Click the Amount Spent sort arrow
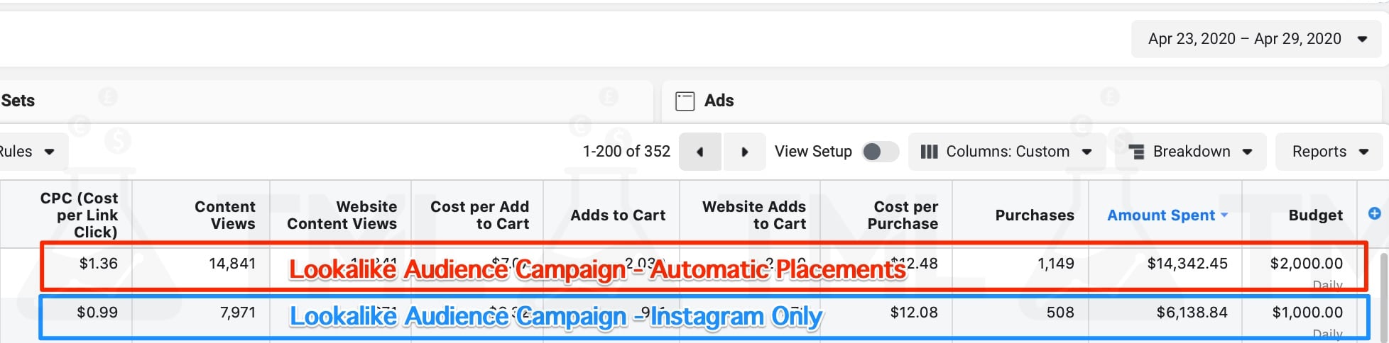Screen dimensions: 1389x343 tap(1224, 215)
